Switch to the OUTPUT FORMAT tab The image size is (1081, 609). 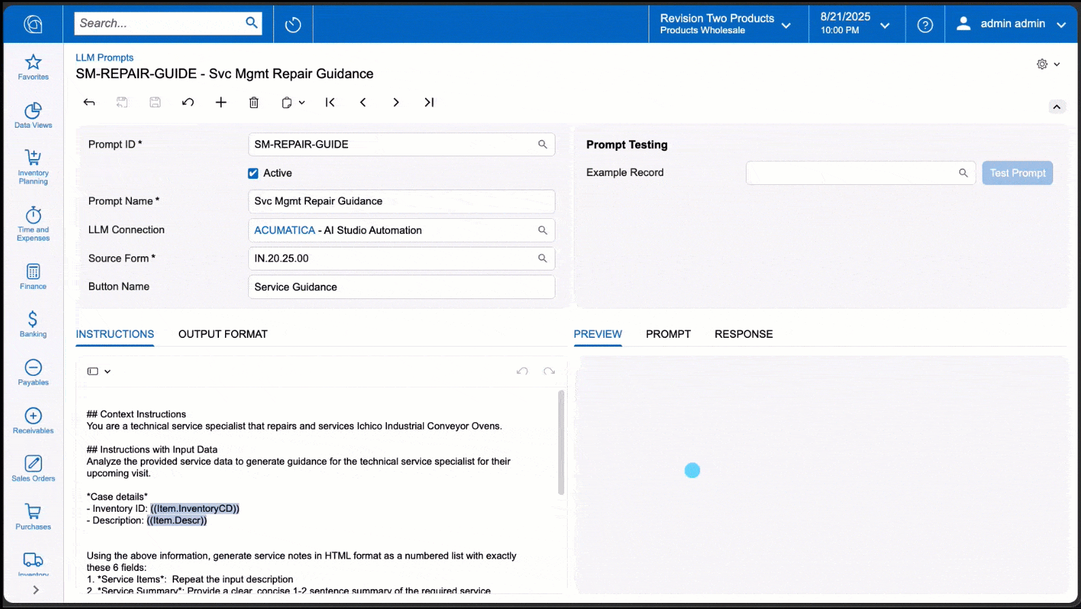[x=223, y=334]
